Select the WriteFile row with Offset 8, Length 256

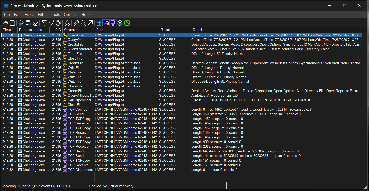182,77
